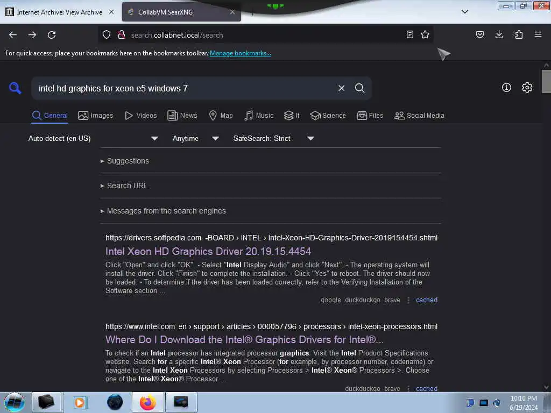Click the network tray icon
The height and width of the screenshot is (413, 551).
coord(484,403)
